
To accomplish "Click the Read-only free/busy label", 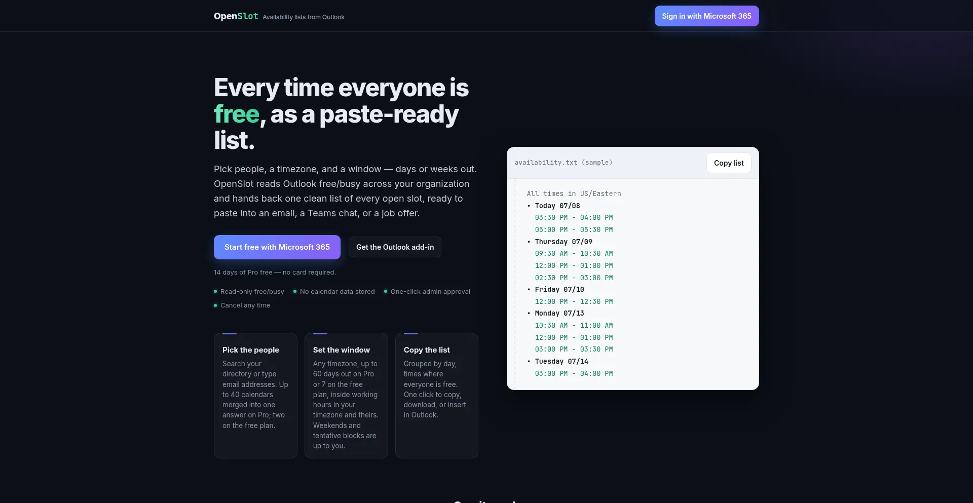I will [x=252, y=292].
